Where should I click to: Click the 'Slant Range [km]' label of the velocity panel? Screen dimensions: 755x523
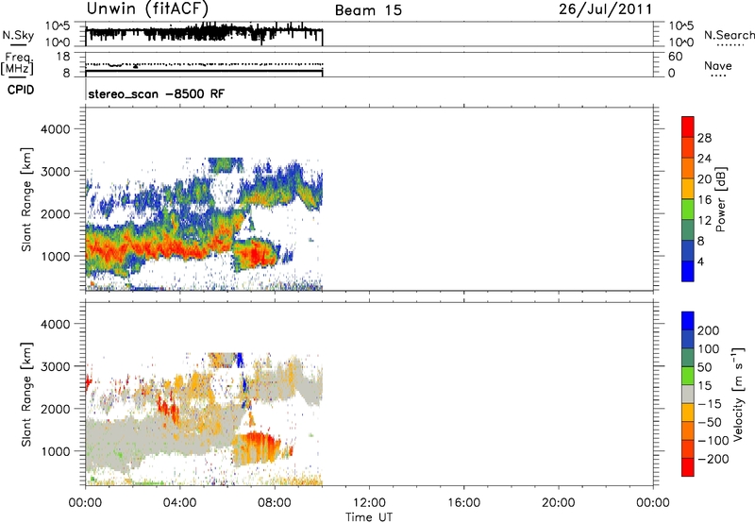(26, 395)
